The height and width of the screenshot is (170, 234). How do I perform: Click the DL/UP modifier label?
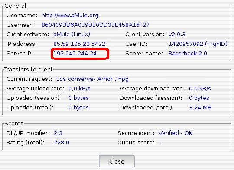[x=28, y=133]
